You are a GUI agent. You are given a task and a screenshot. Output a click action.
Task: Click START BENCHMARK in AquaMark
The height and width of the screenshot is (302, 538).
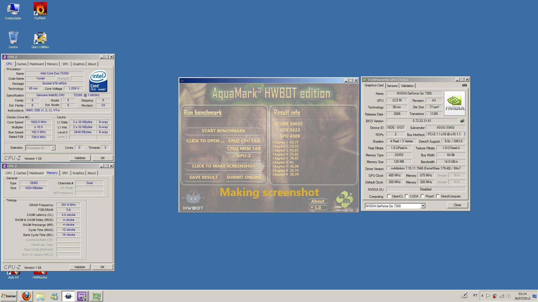[x=223, y=131]
